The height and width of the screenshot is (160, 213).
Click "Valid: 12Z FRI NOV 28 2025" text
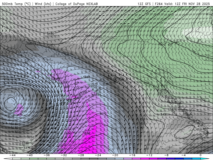pos(187,4)
